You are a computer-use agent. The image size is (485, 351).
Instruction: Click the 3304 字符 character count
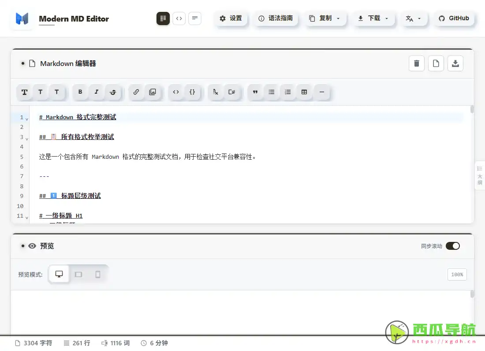click(34, 343)
